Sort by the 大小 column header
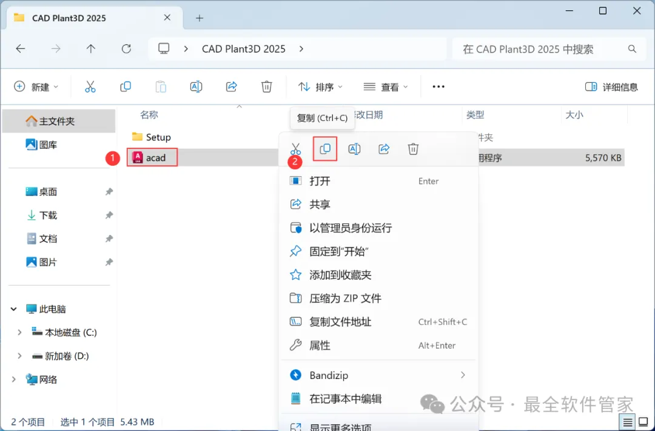Viewport: 655px width, 431px height. coord(574,114)
